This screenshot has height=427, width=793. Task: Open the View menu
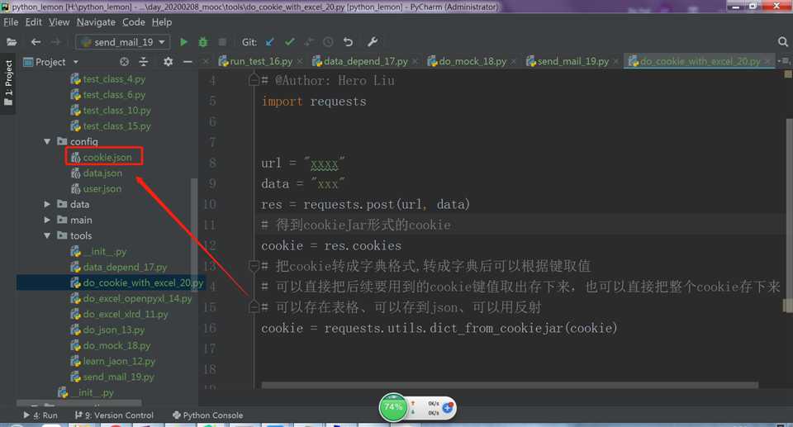pyautogui.click(x=59, y=22)
